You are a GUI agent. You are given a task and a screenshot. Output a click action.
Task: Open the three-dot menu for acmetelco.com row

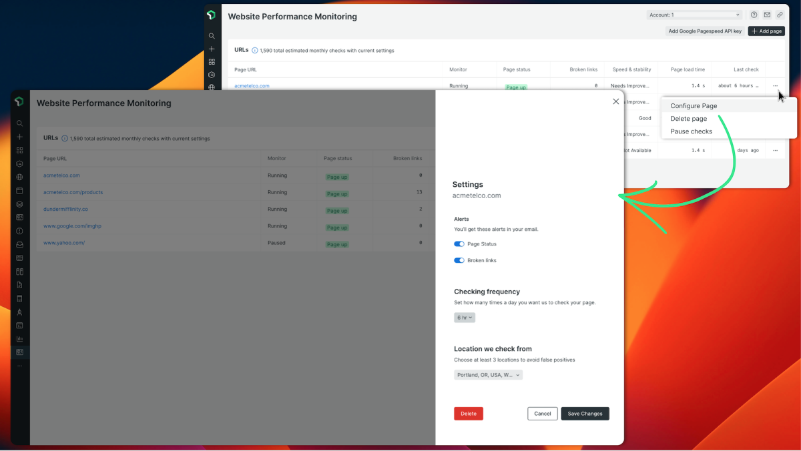pyautogui.click(x=775, y=86)
